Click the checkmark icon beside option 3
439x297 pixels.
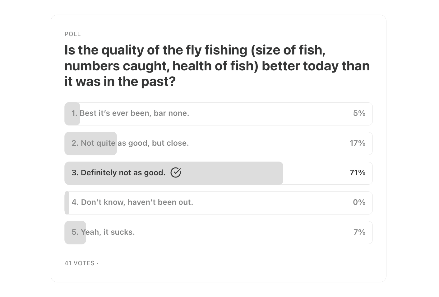pyautogui.click(x=176, y=172)
